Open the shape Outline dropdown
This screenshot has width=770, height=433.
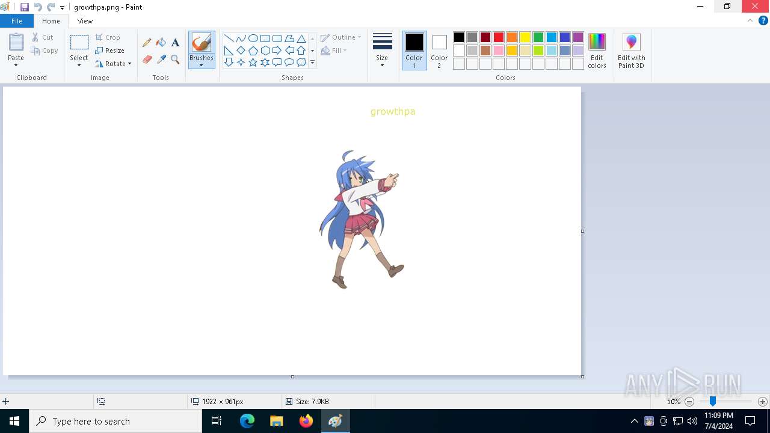(x=341, y=37)
